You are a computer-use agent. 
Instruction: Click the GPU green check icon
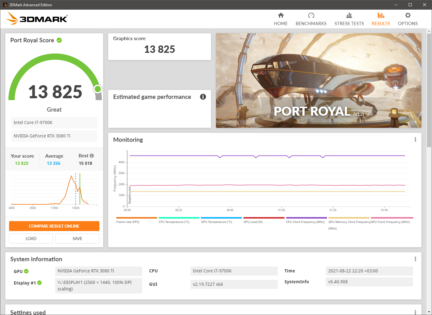26,271
